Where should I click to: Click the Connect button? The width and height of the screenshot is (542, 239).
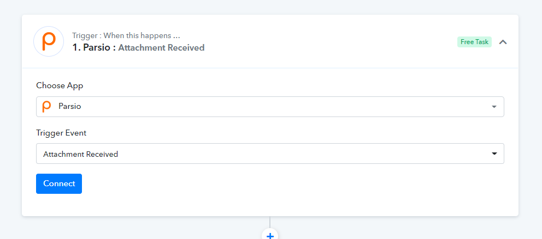[x=59, y=183]
